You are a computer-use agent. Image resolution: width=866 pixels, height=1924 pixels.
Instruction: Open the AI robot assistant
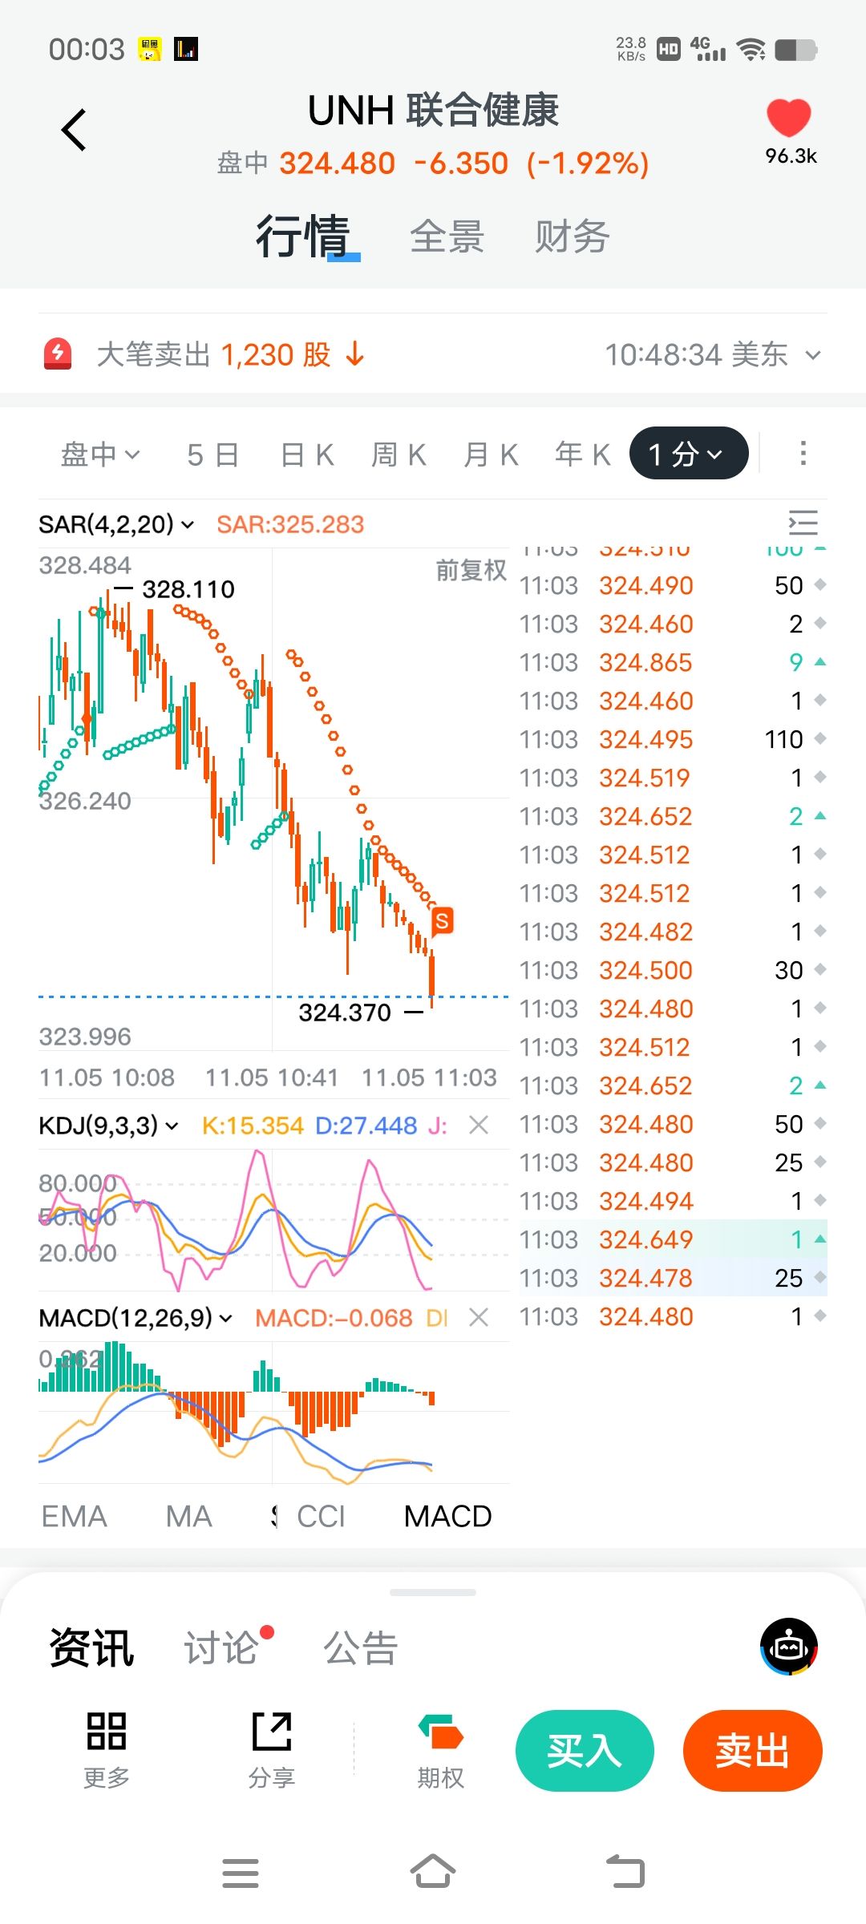click(x=789, y=1647)
